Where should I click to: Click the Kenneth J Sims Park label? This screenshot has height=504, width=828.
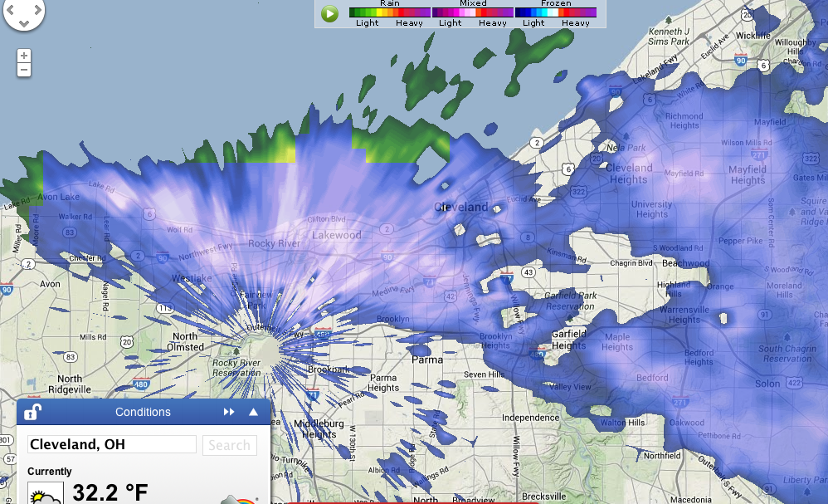[x=669, y=37]
